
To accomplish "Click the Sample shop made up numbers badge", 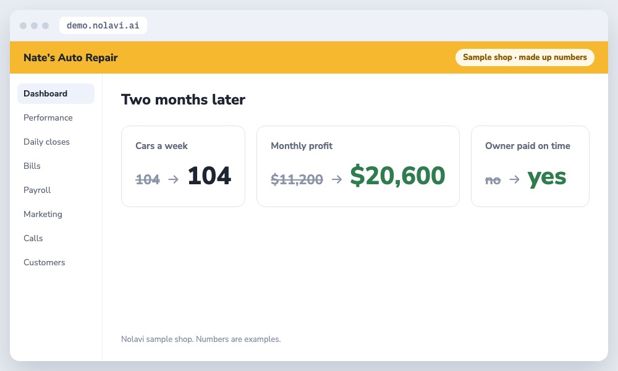I will (x=525, y=57).
